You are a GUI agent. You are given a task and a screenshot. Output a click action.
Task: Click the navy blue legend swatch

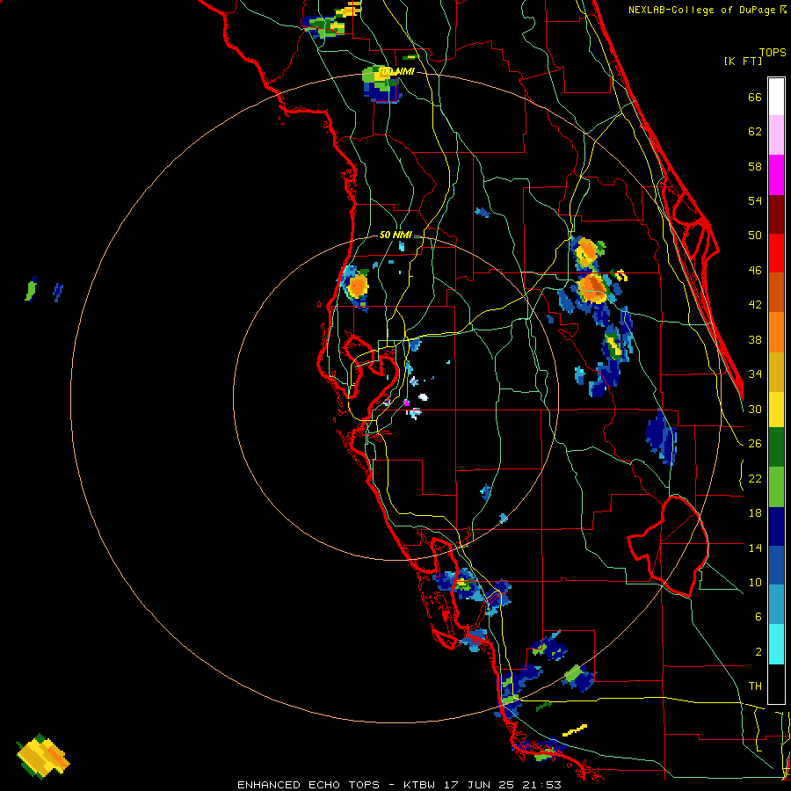pos(776,526)
